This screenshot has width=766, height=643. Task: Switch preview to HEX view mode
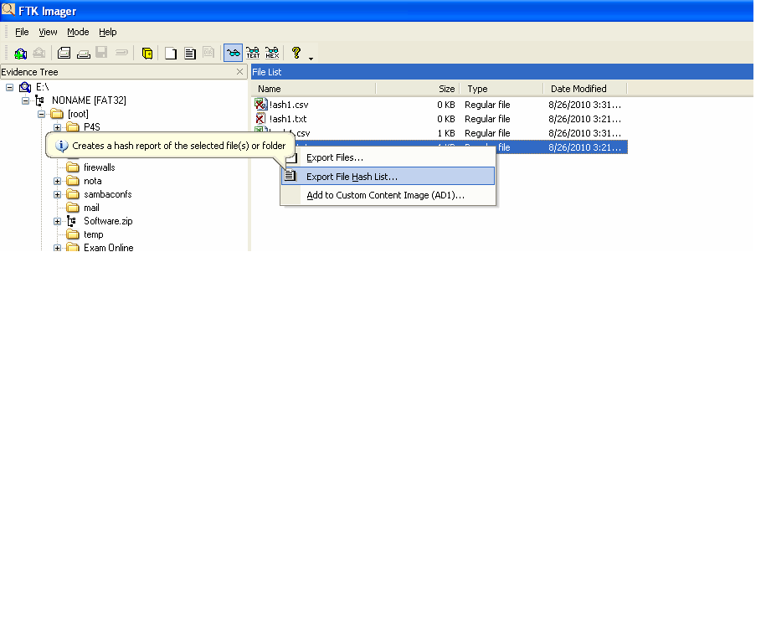pyautogui.click(x=272, y=53)
